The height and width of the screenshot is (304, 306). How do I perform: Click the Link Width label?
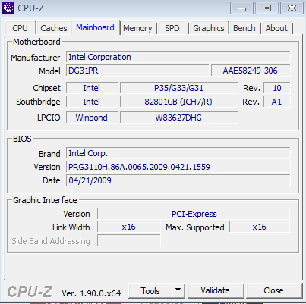(71, 227)
